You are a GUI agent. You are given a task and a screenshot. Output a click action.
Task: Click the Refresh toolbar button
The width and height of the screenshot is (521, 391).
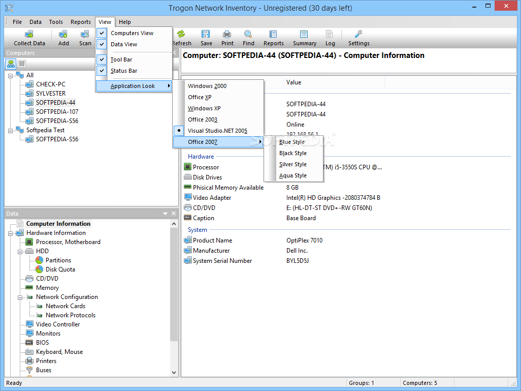click(182, 38)
